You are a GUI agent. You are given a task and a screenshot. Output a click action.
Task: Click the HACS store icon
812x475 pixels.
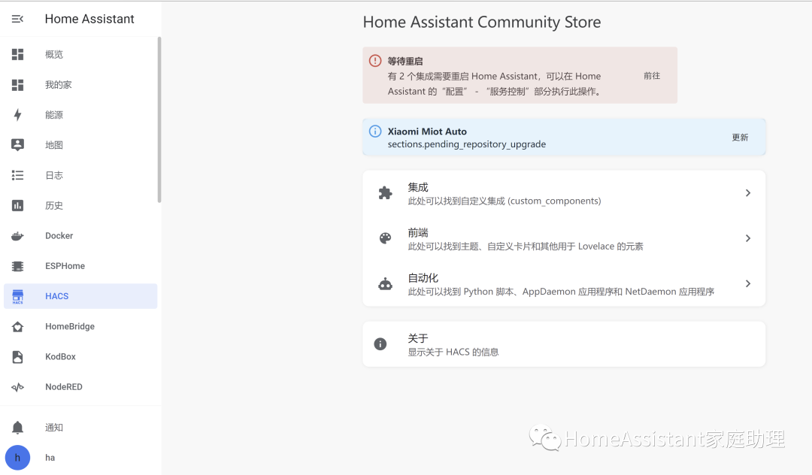click(17, 296)
